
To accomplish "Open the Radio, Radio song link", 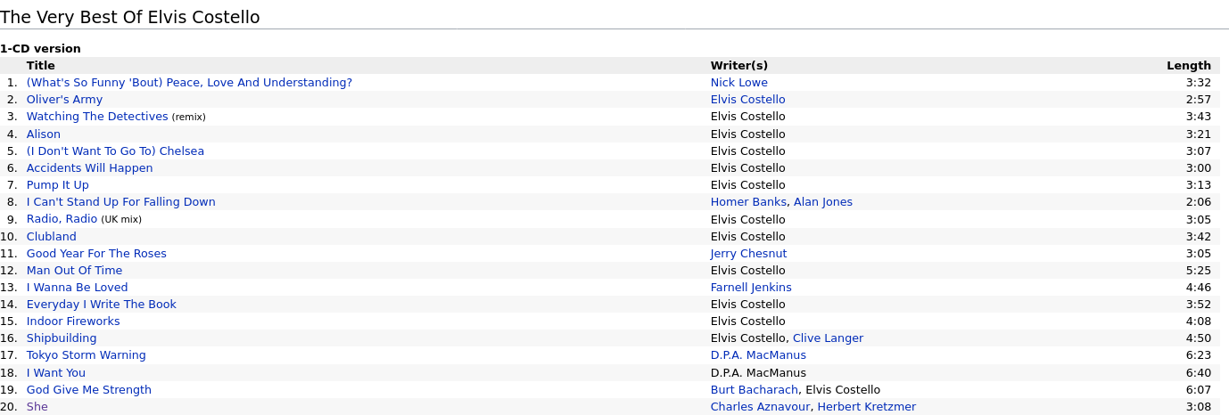I will pos(62,219).
